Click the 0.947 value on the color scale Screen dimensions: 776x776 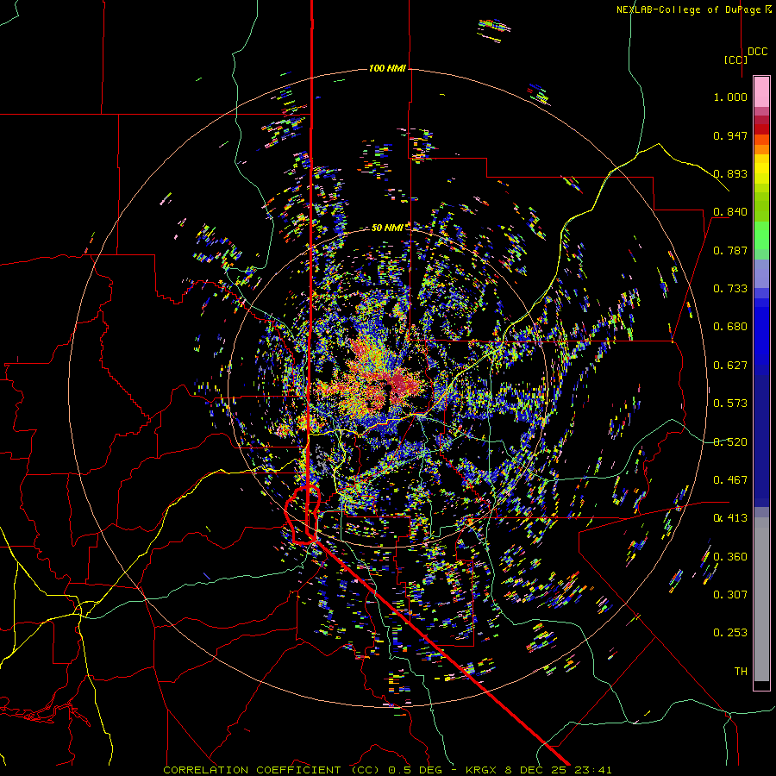[730, 135]
